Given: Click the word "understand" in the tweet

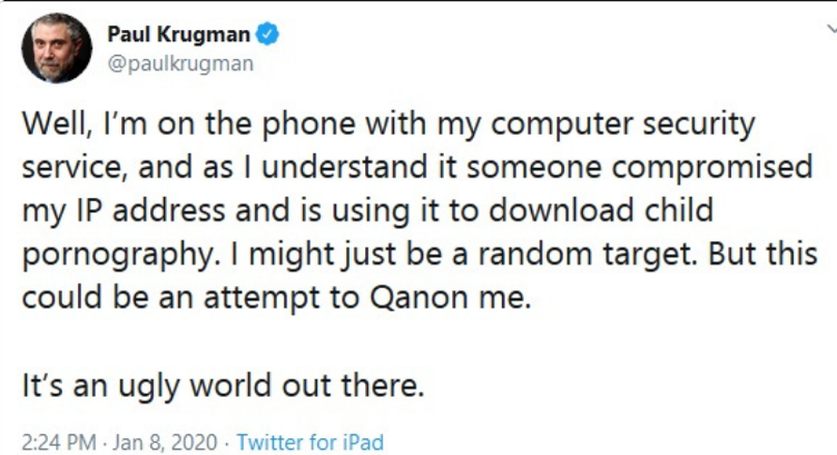Looking at the screenshot, I should click(x=344, y=167).
